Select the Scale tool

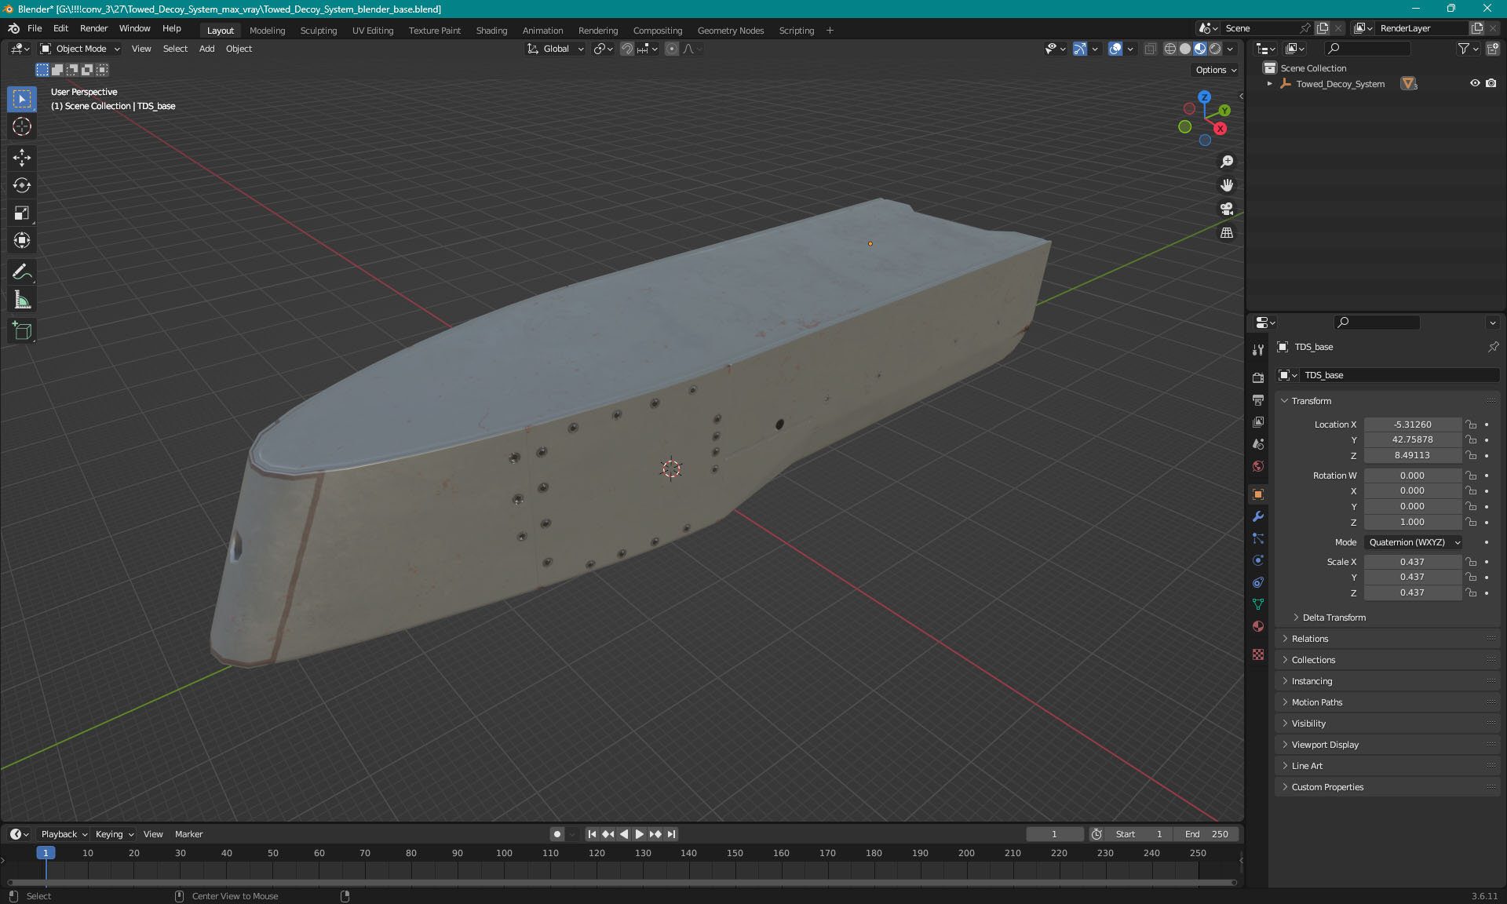(x=22, y=213)
